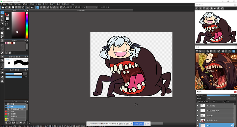Click the hue rainbow slider bar
The height and width of the screenshot is (127, 237).
click(27, 25)
